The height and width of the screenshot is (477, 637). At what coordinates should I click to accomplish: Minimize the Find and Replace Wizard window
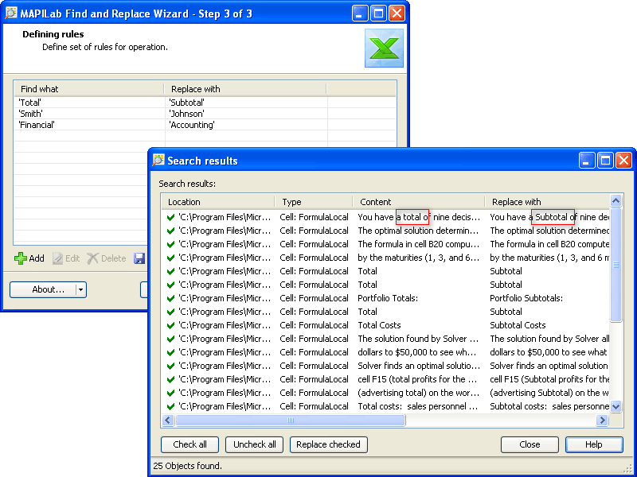[x=360, y=14]
